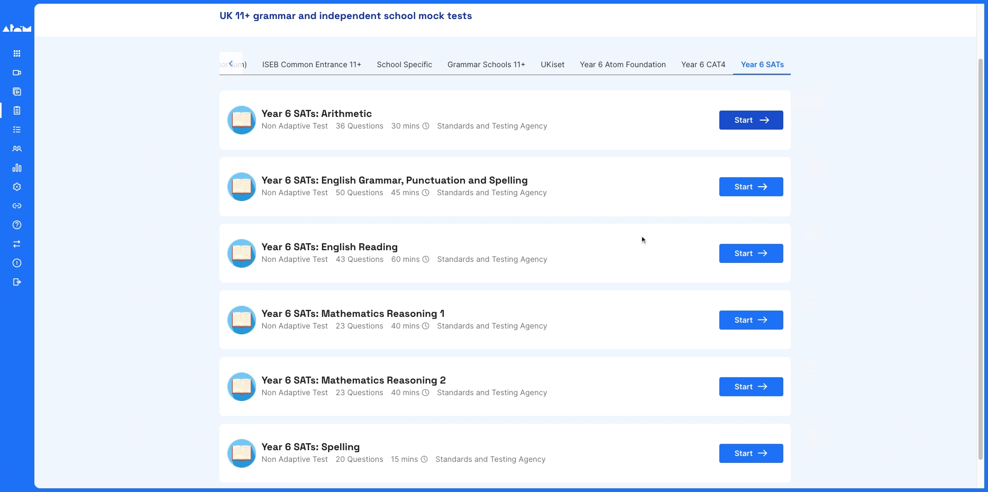Click clock icon beside 45 mins
Screen dimensions: 988x492
point(425,193)
